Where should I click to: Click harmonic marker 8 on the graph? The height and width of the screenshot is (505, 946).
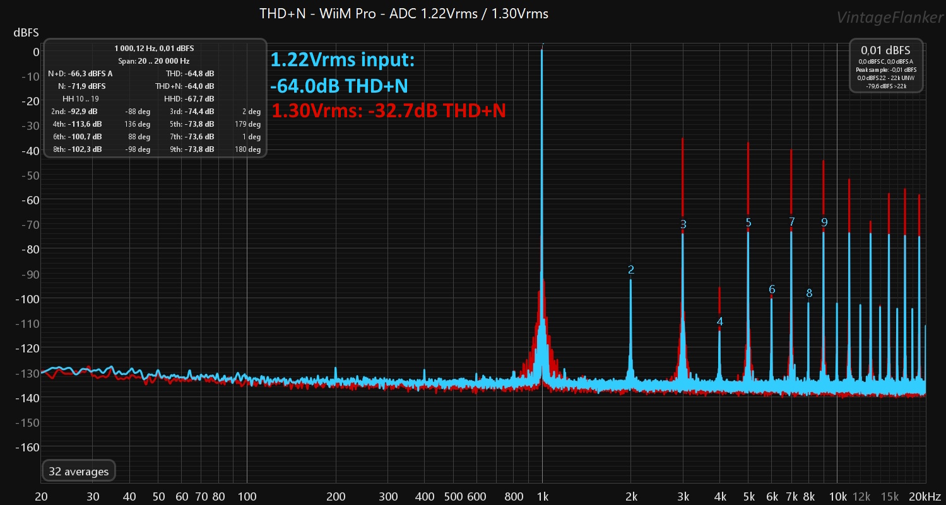pyautogui.click(x=809, y=293)
